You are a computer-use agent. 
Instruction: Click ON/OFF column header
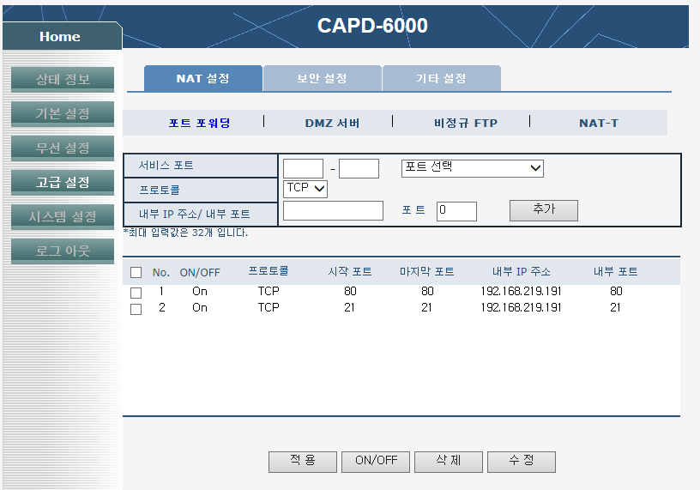click(x=200, y=273)
